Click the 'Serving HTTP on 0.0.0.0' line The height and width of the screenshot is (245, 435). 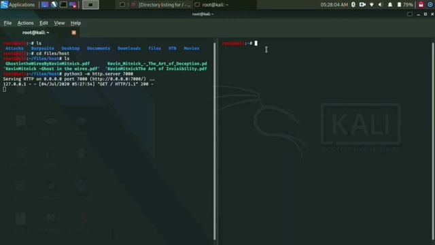[x=79, y=79]
